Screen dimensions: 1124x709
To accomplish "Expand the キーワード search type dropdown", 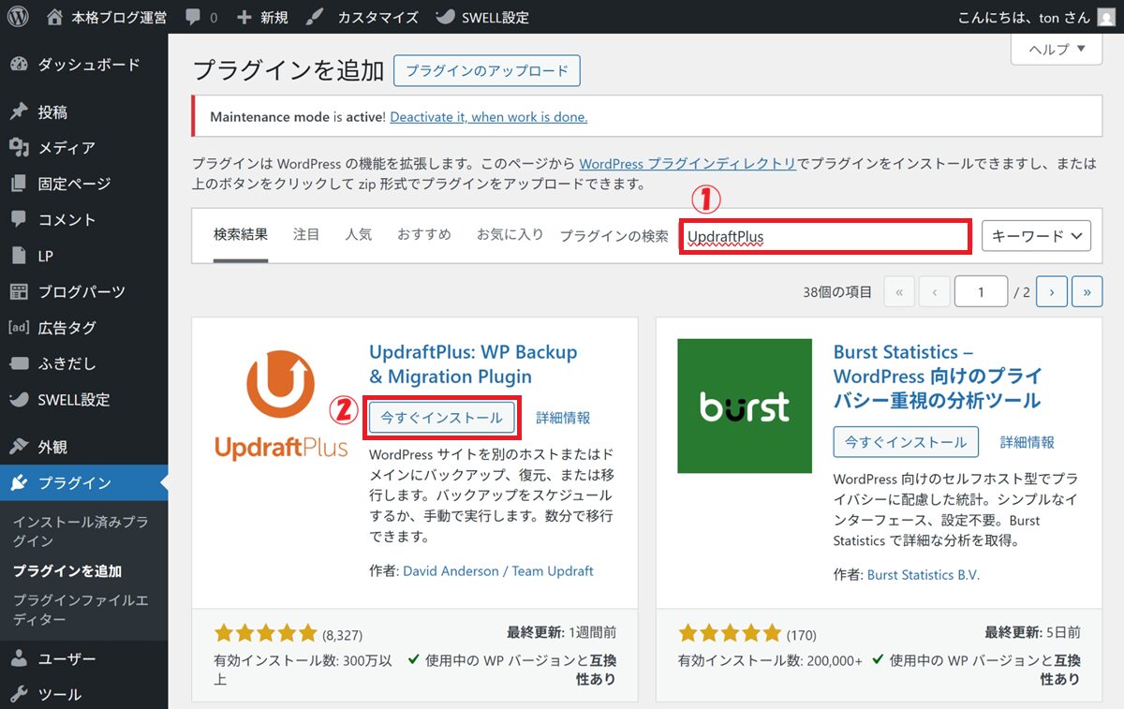I will pyautogui.click(x=1036, y=236).
